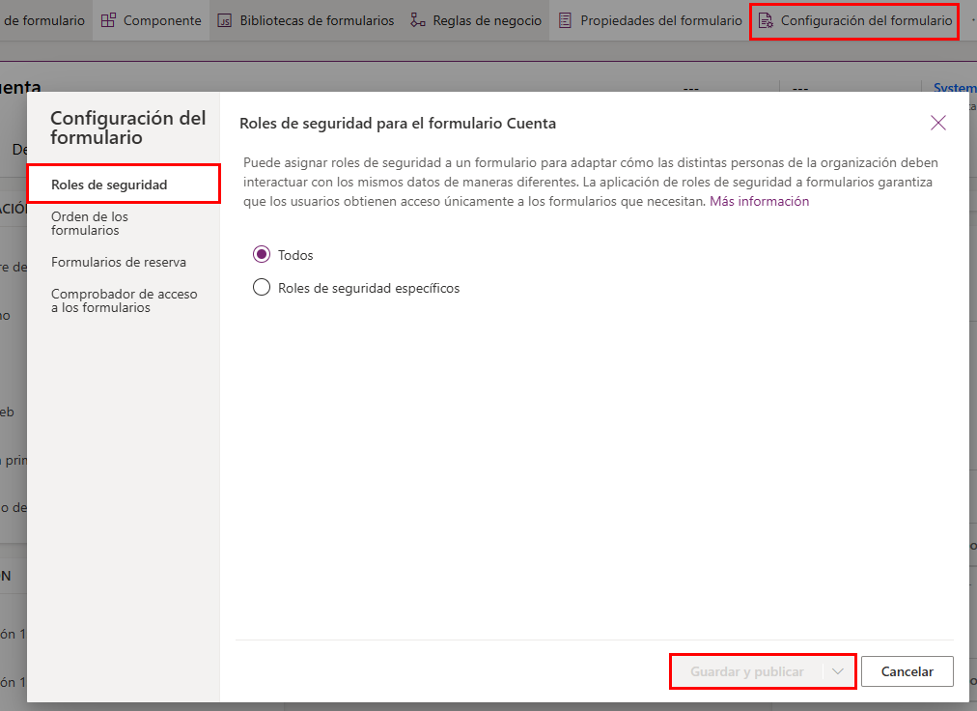Click the Propiedades del formulario icon
The image size is (977, 711).
565,20
